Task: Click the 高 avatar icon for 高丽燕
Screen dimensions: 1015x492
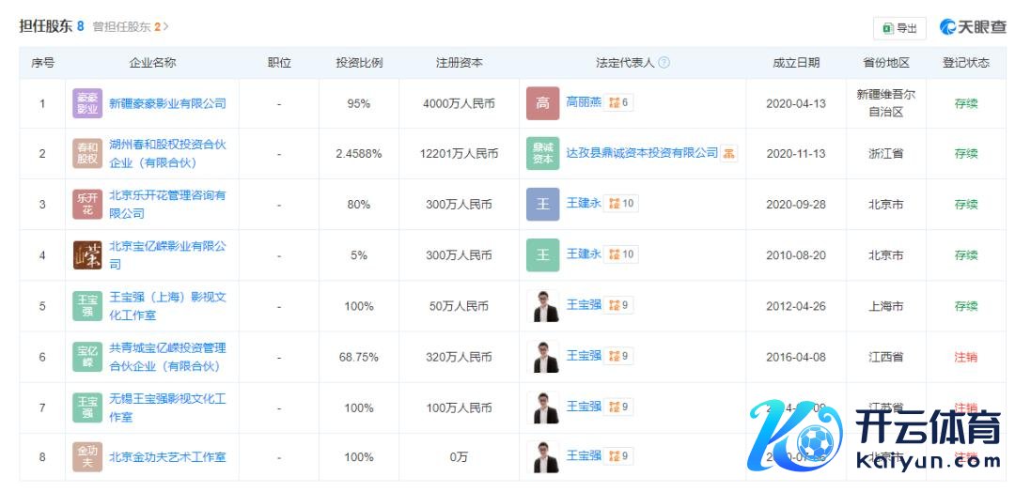Action: tap(542, 103)
